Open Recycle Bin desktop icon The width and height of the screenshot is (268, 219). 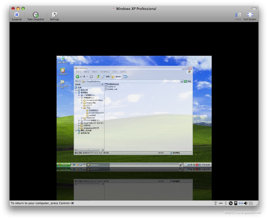pyautogui.click(x=62, y=60)
